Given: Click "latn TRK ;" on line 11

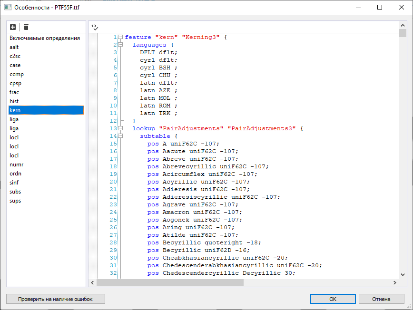Looking at the screenshot, I should (158, 114).
